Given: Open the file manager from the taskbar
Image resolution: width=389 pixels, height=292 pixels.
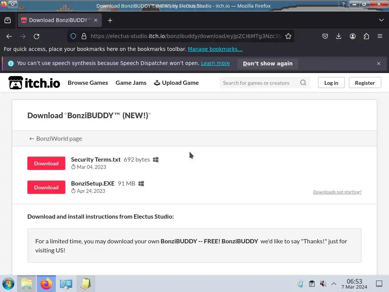Looking at the screenshot, I should point(27,284).
